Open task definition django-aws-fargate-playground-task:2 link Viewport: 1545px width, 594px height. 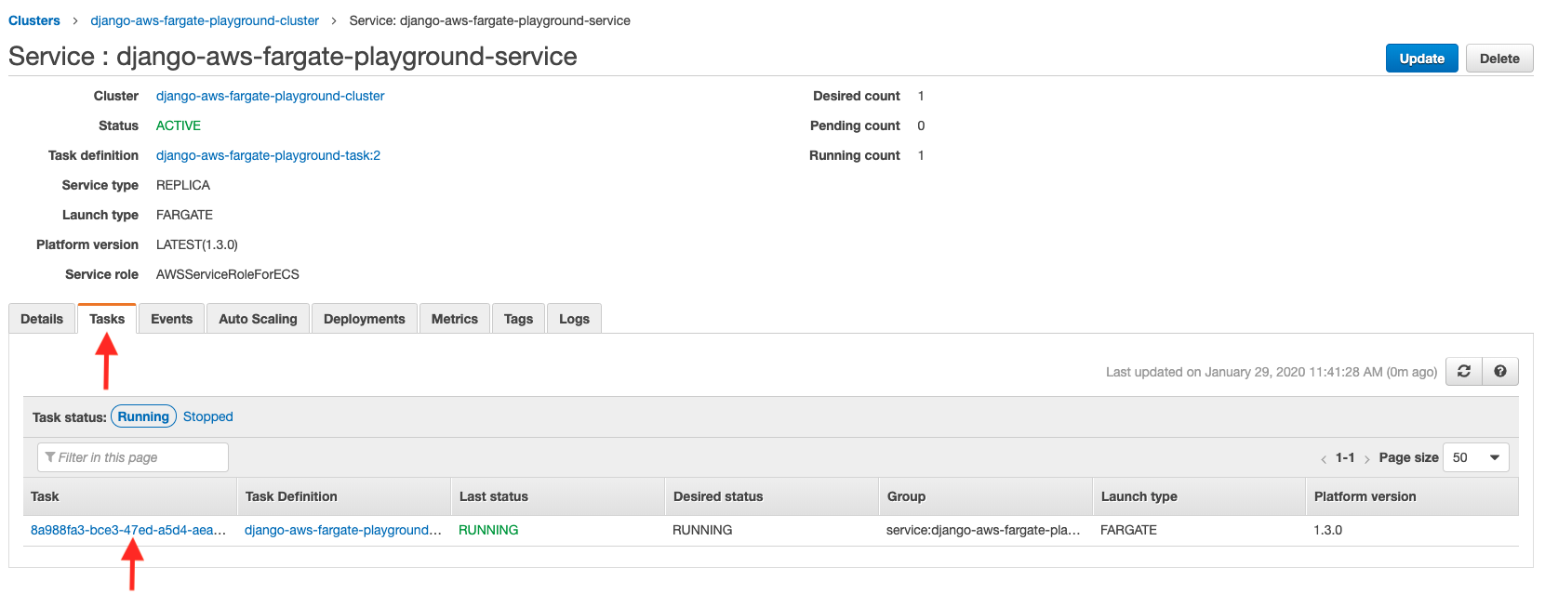[268, 155]
